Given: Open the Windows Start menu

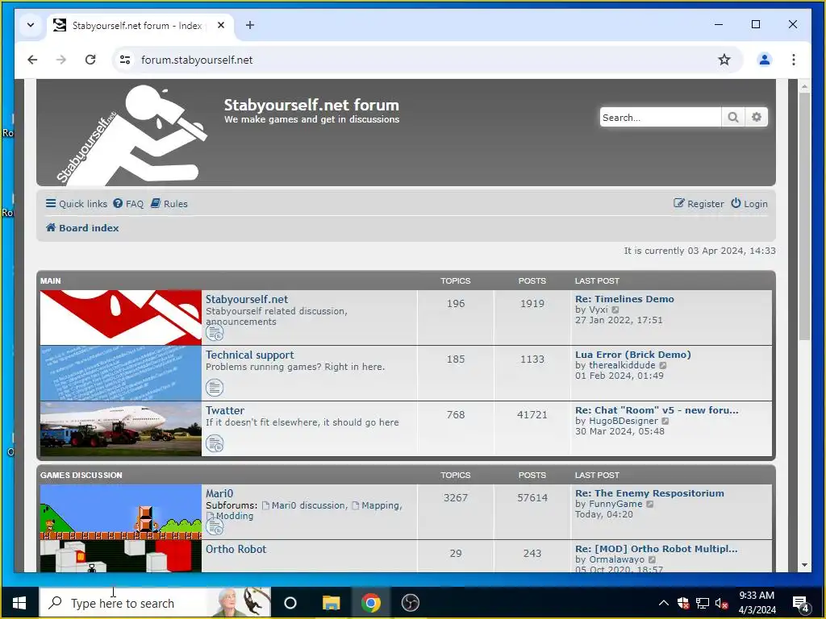Looking at the screenshot, I should click(x=19, y=603).
